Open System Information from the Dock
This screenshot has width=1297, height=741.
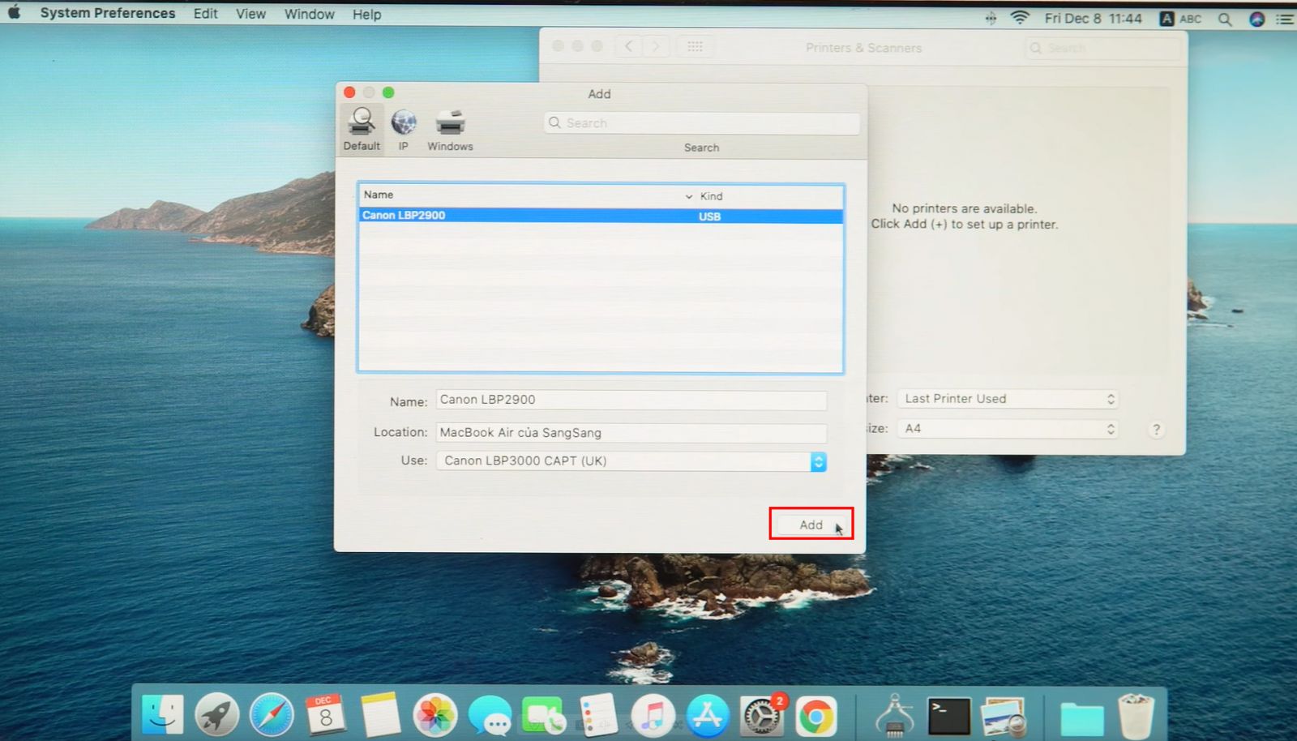(895, 715)
